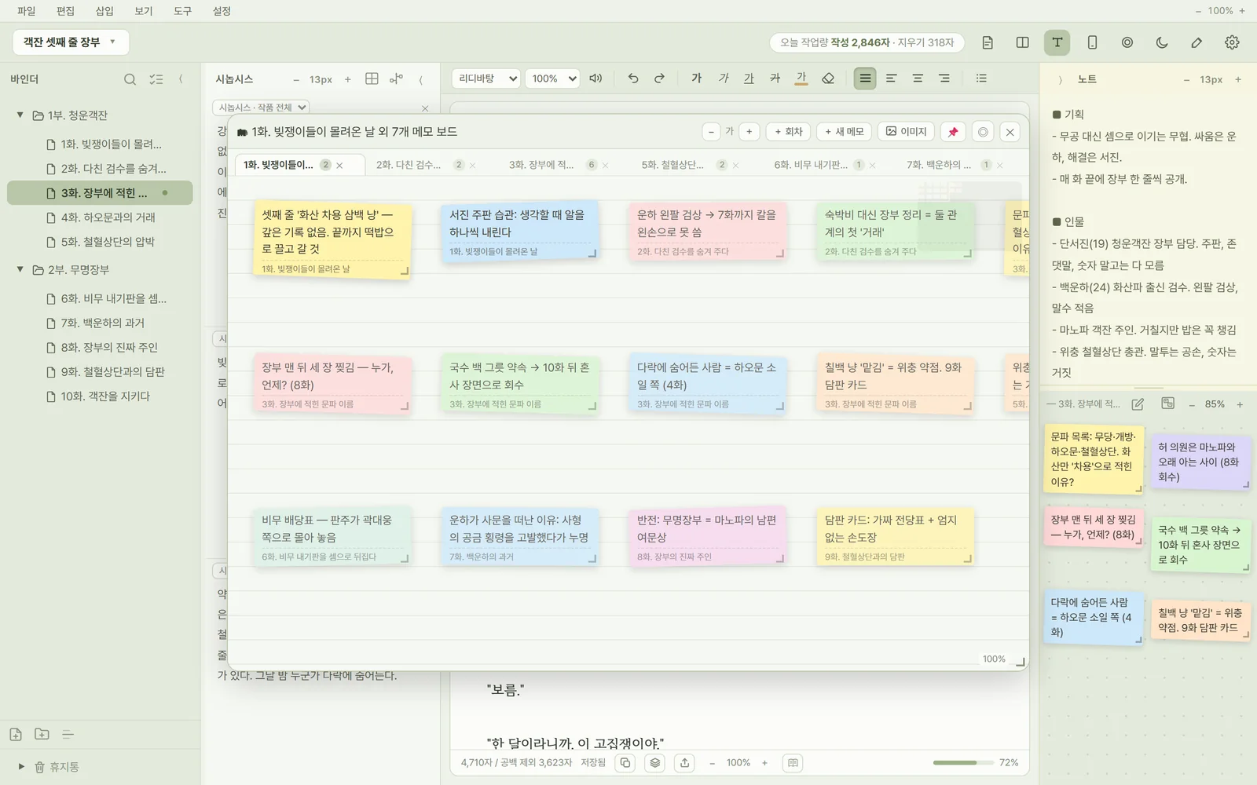Open the 100% zoom dropdown in the toolbar
The width and height of the screenshot is (1257, 785).
coord(552,78)
